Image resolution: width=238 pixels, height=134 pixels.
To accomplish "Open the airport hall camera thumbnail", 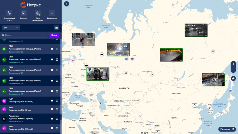I will pos(83,39).
